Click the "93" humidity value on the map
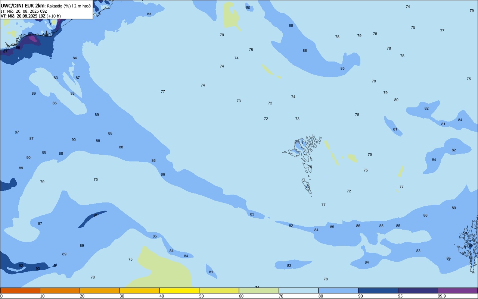 [38, 269]
